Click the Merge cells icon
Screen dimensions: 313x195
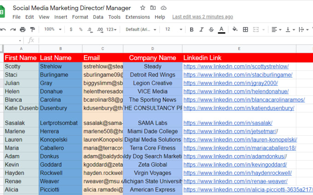[x=256, y=29]
